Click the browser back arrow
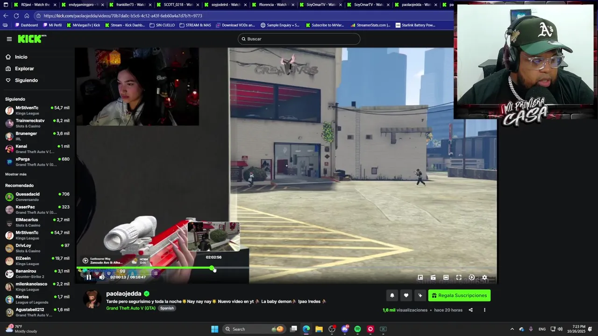Viewport: 598px width, 336px height. (5, 15)
